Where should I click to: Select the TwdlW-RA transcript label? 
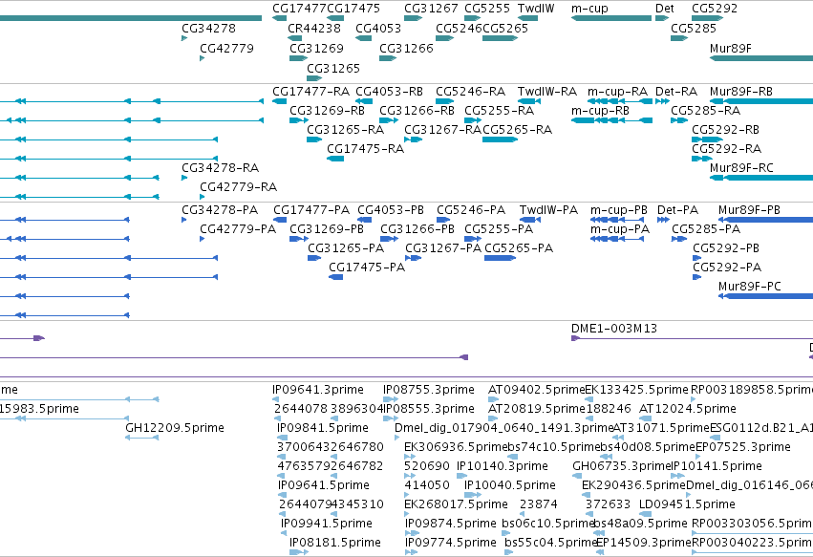click(547, 92)
